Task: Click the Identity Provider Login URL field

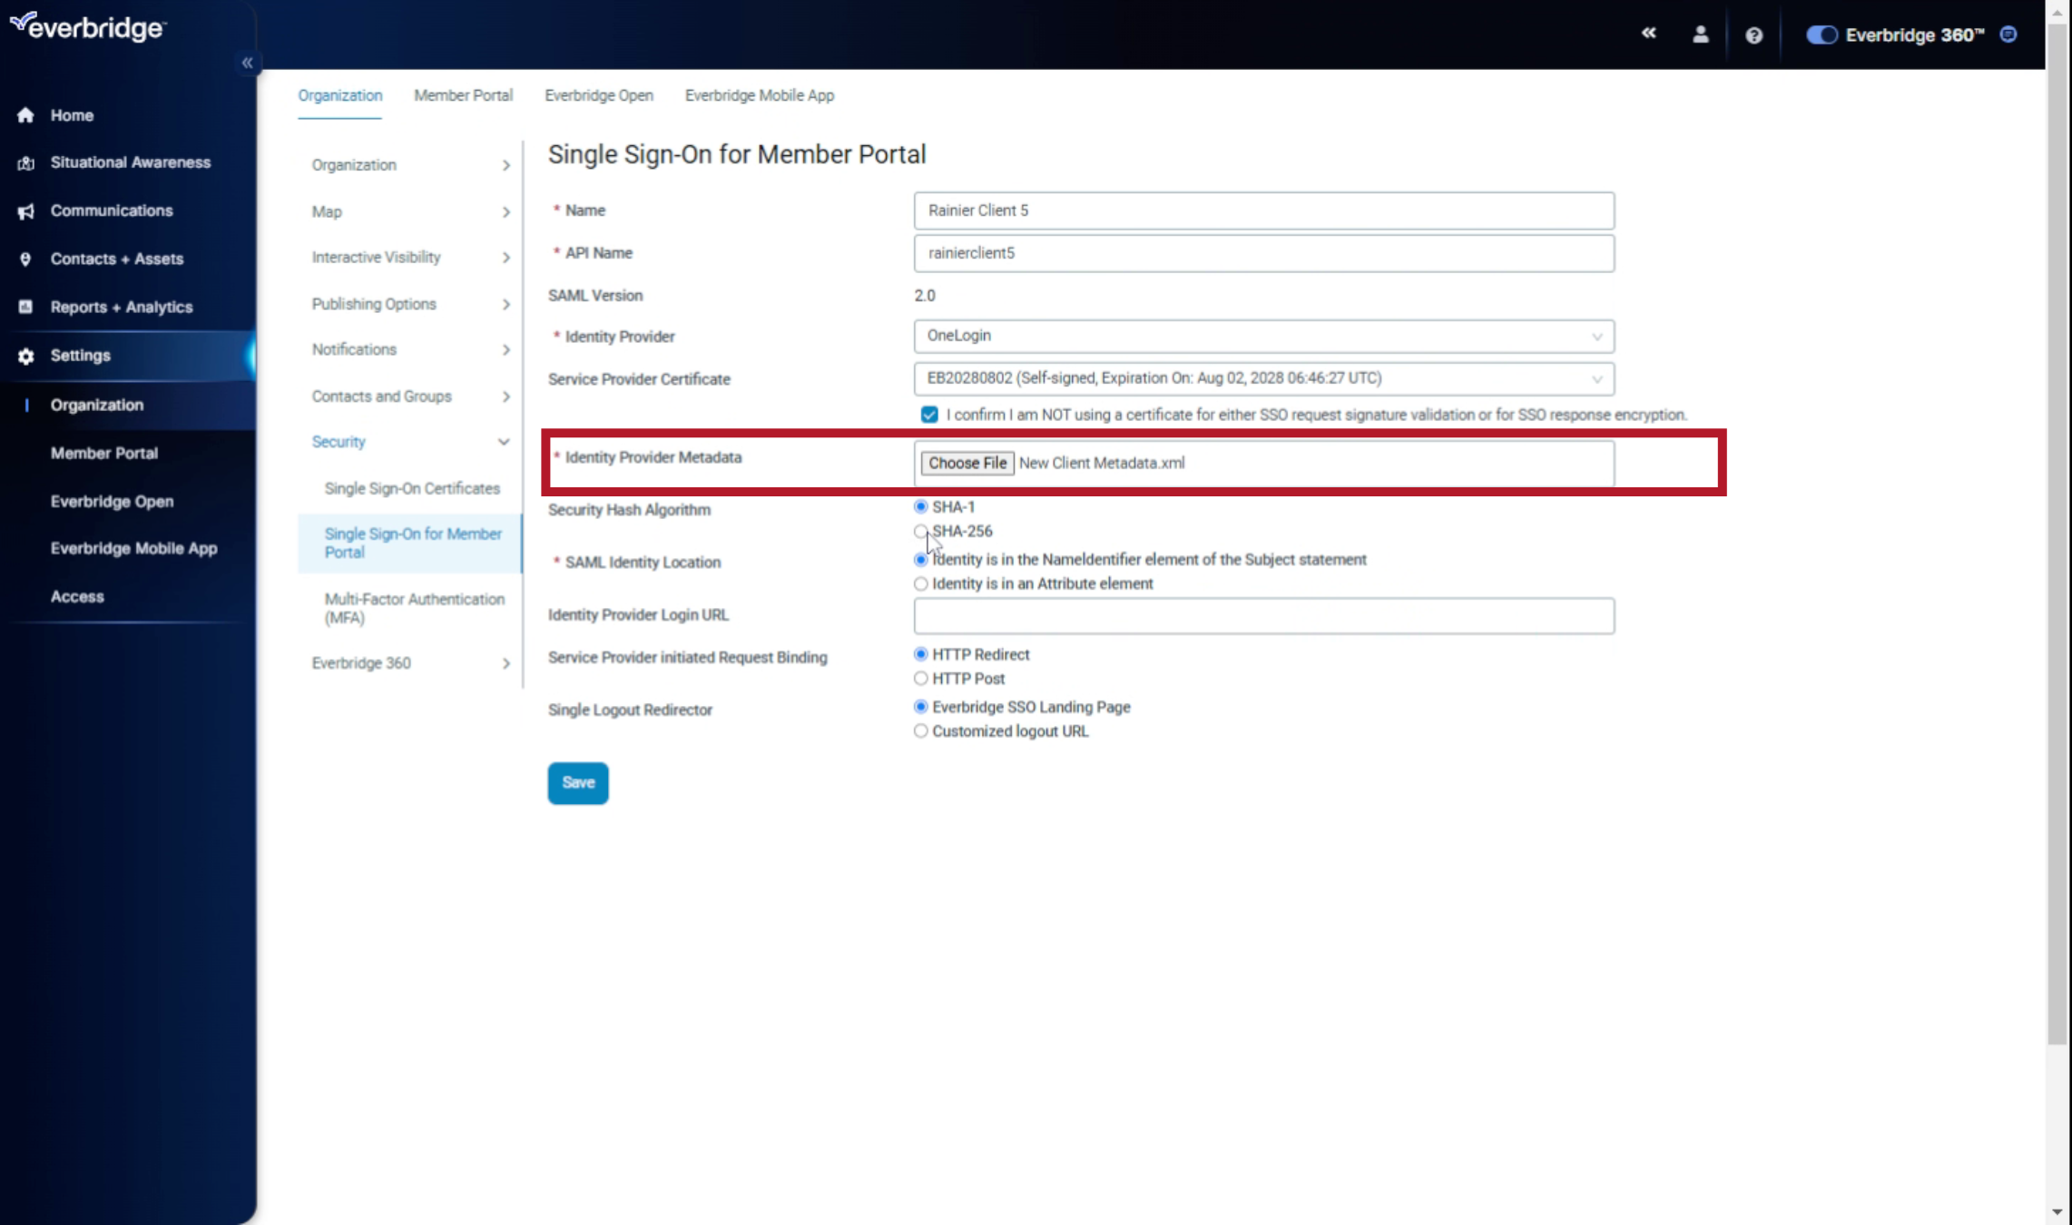Action: tap(1263, 615)
